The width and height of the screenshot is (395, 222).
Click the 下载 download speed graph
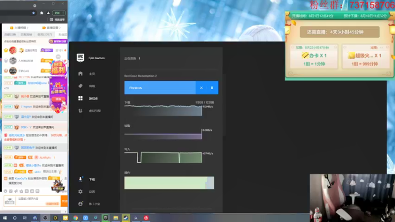coord(163,111)
